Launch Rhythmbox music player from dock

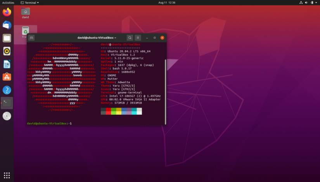7,51
